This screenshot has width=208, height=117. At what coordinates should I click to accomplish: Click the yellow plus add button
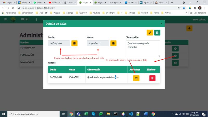pyautogui.click(x=189, y=28)
